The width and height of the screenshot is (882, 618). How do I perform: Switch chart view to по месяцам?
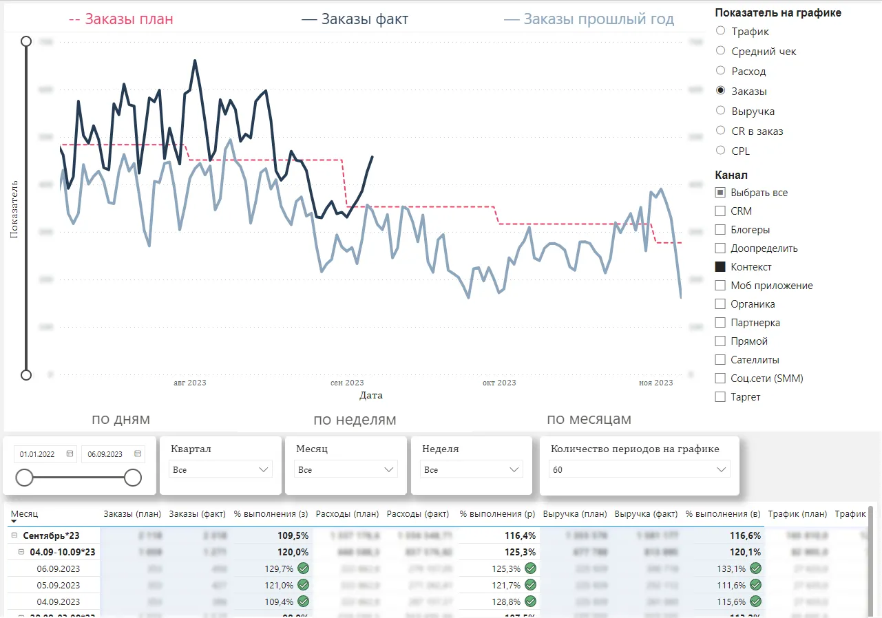[589, 420]
